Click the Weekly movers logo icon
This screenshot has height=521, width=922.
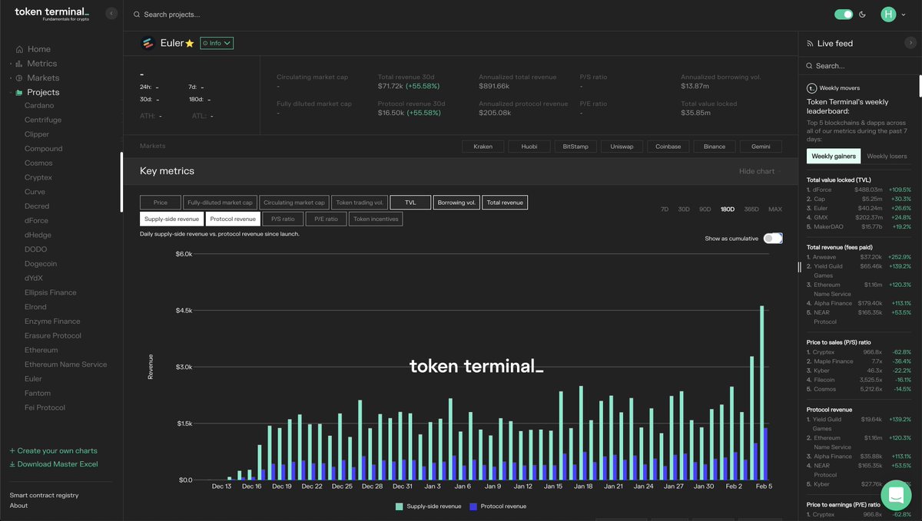point(811,88)
